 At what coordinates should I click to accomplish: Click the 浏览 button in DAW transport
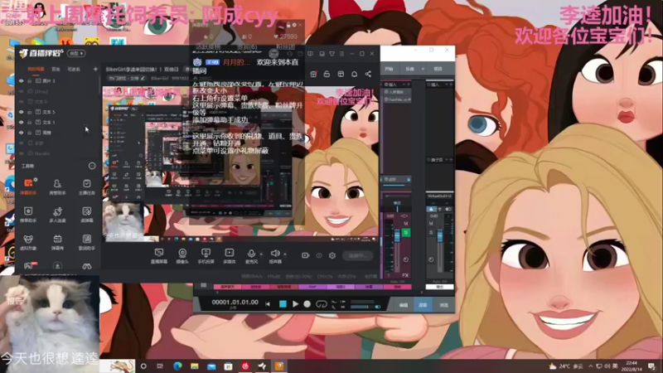click(443, 305)
